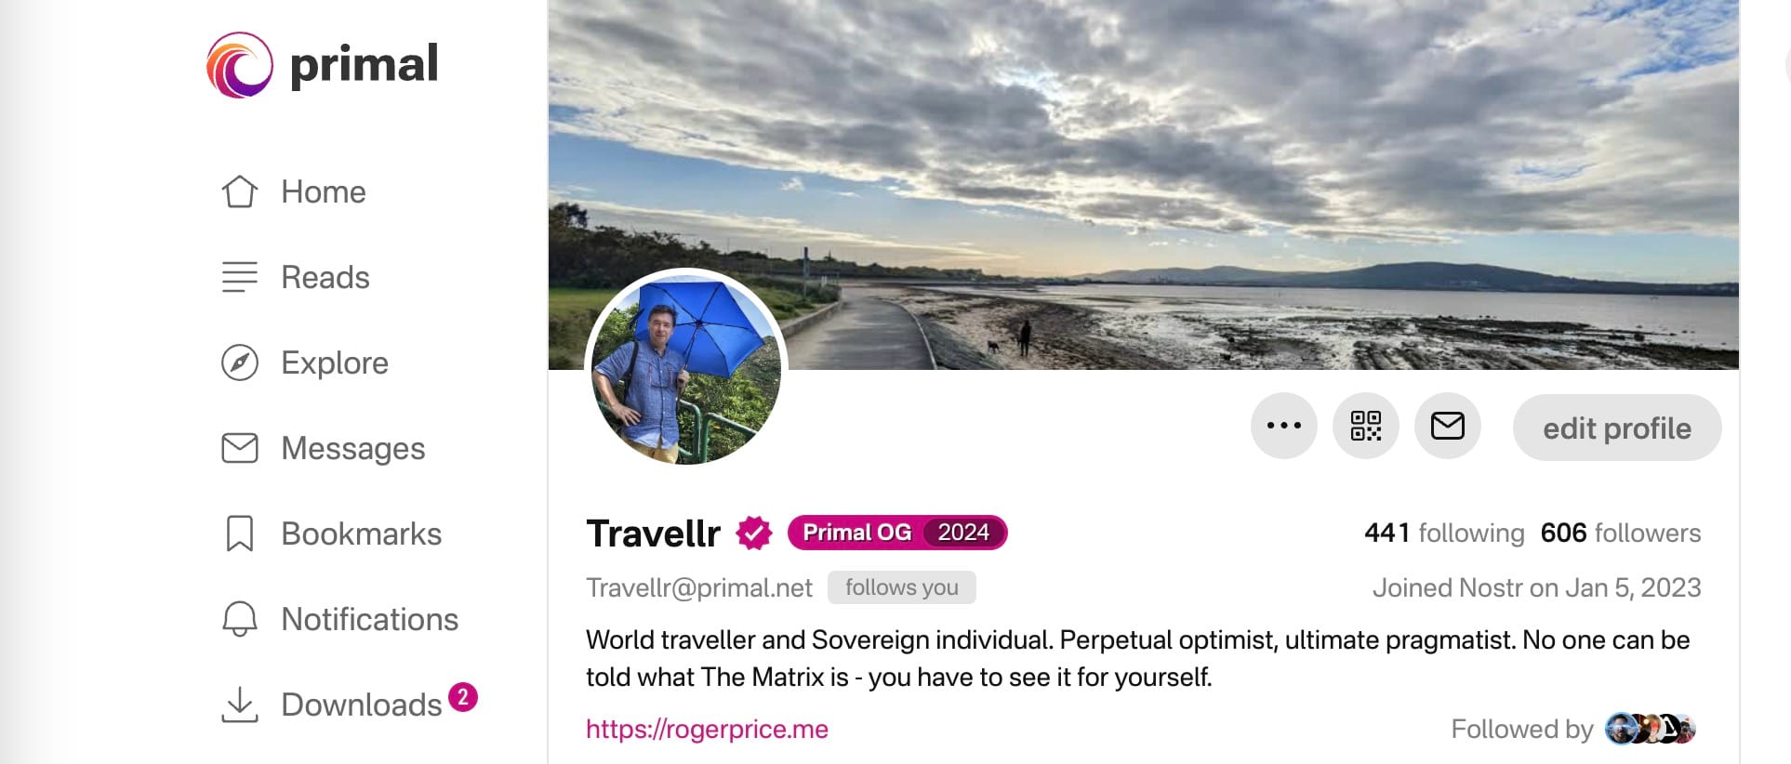The image size is (1791, 764).
Task: Open the Messages envelope in the sidebar
Action: pos(240,448)
